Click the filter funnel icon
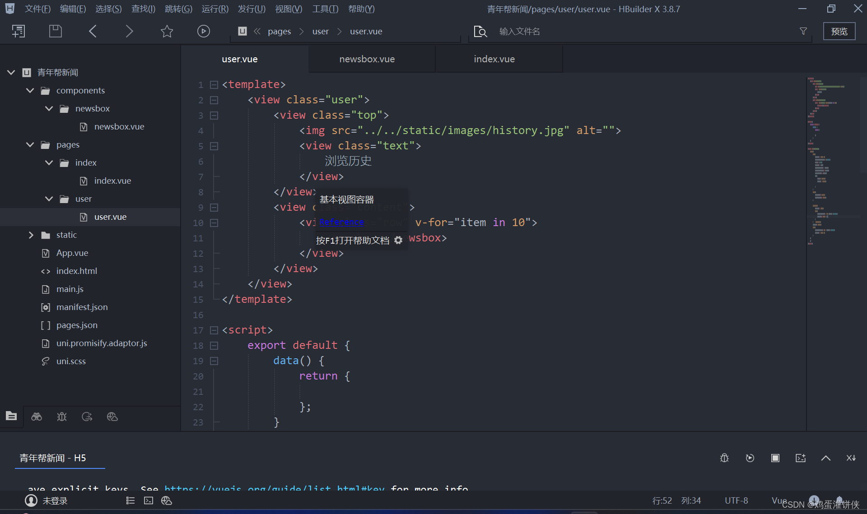This screenshot has width=867, height=514. tap(803, 31)
